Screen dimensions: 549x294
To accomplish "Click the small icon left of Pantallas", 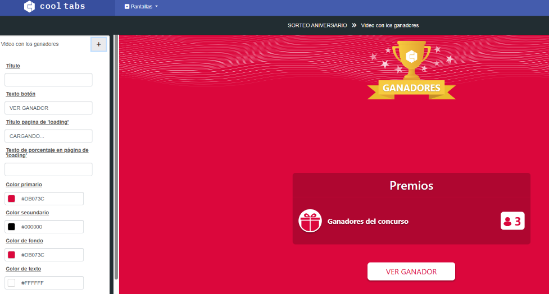I will (x=127, y=7).
